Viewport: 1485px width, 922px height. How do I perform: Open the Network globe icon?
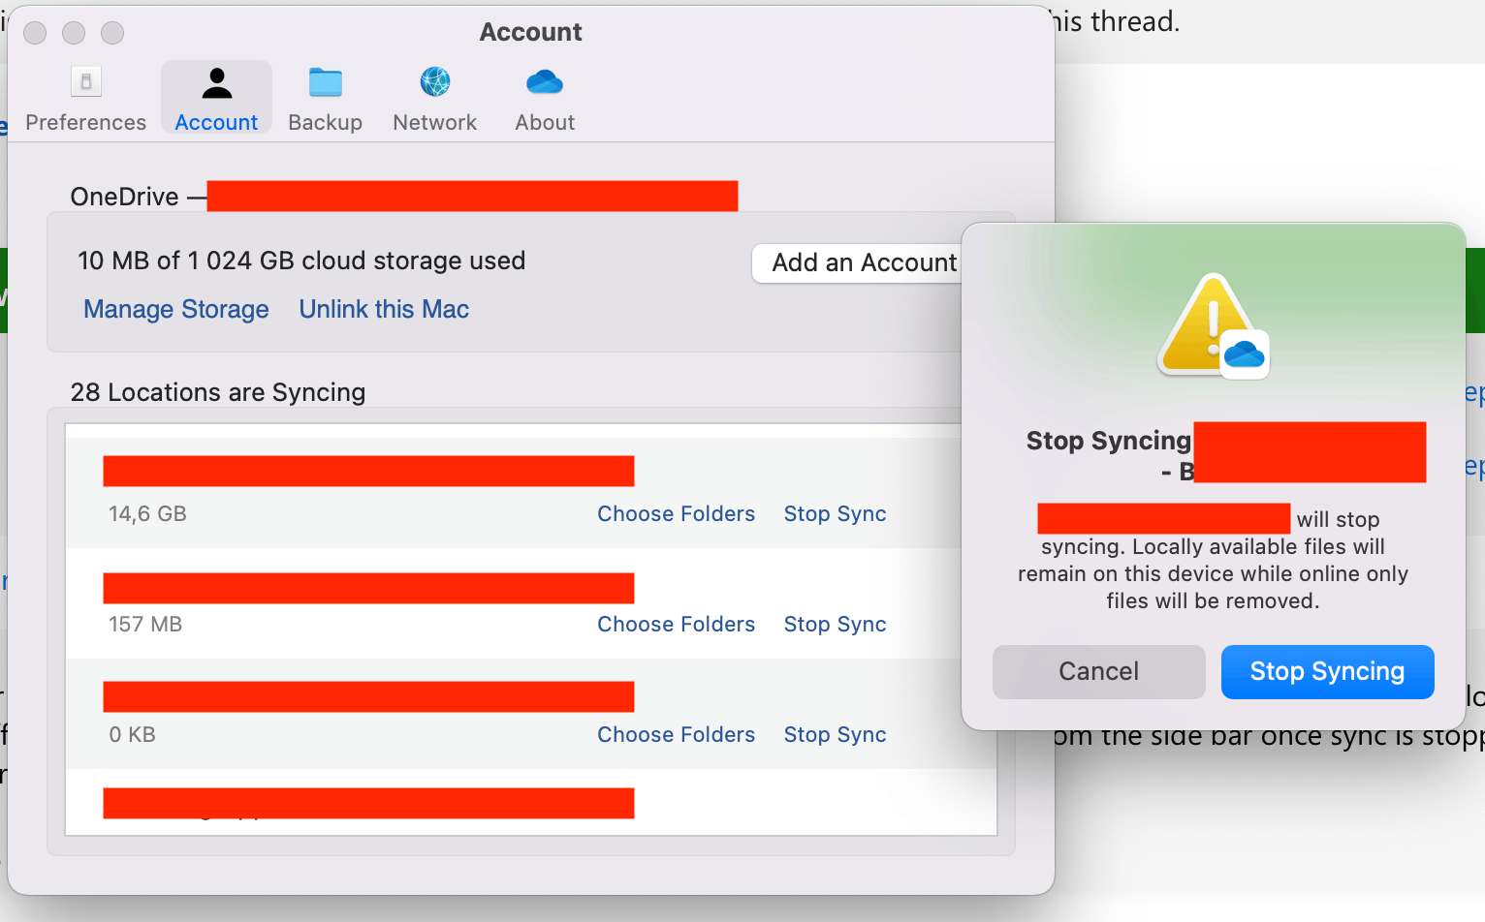pyautogui.click(x=435, y=82)
